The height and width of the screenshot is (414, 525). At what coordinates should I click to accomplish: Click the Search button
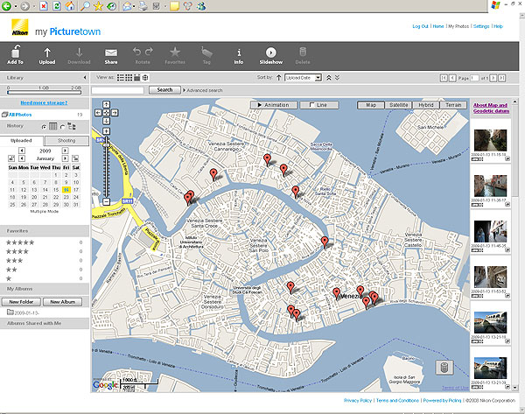(x=164, y=90)
